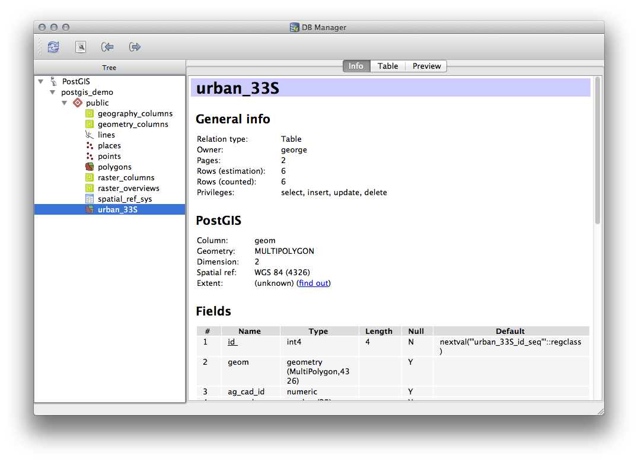Viewport: 638px width, 462px height.
Task: Select the places layer in tree
Action: pyautogui.click(x=109, y=145)
